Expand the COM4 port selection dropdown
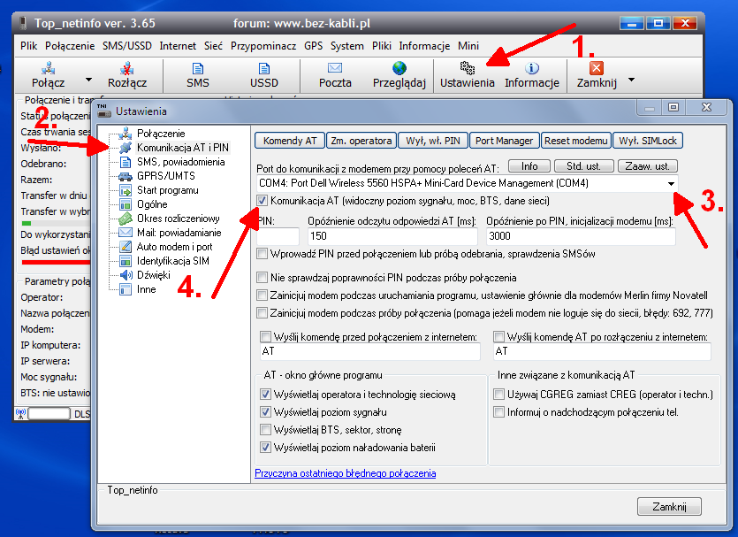Viewport: 738px width, 537px height. click(672, 183)
